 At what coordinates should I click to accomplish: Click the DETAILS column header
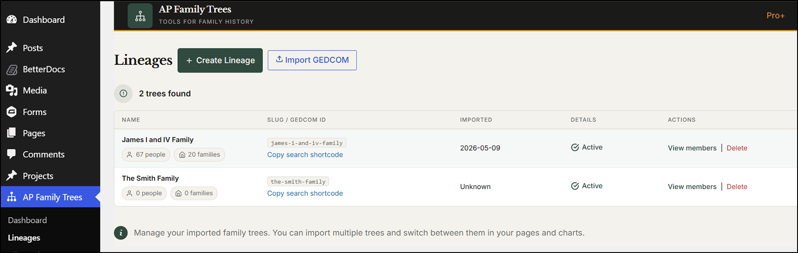pyautogui.click(x=583, y=120)
